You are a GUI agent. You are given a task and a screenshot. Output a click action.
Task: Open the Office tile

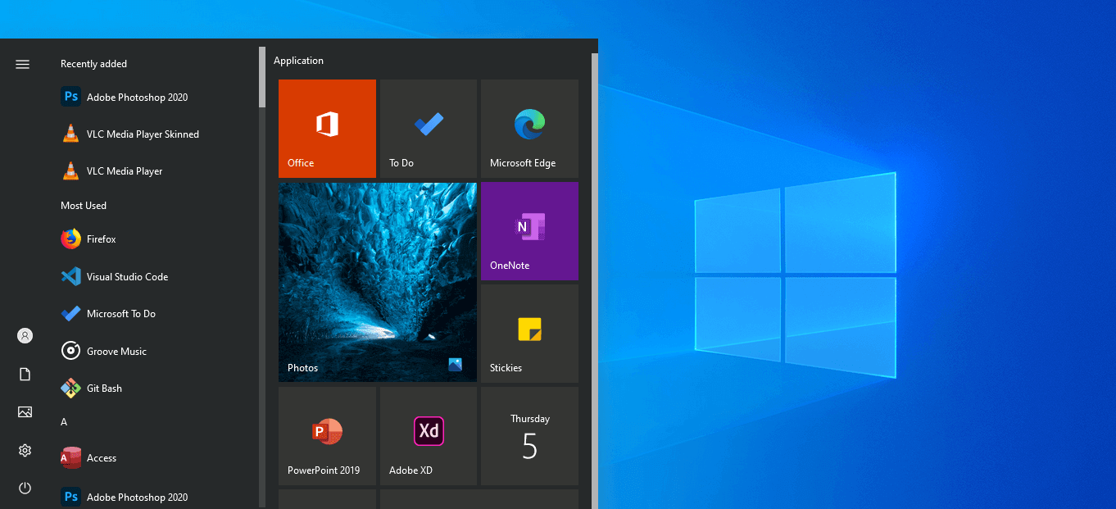click(327, 129)
